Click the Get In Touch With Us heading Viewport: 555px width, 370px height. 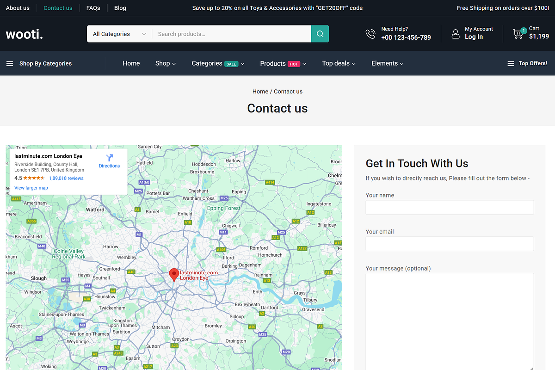417,163
